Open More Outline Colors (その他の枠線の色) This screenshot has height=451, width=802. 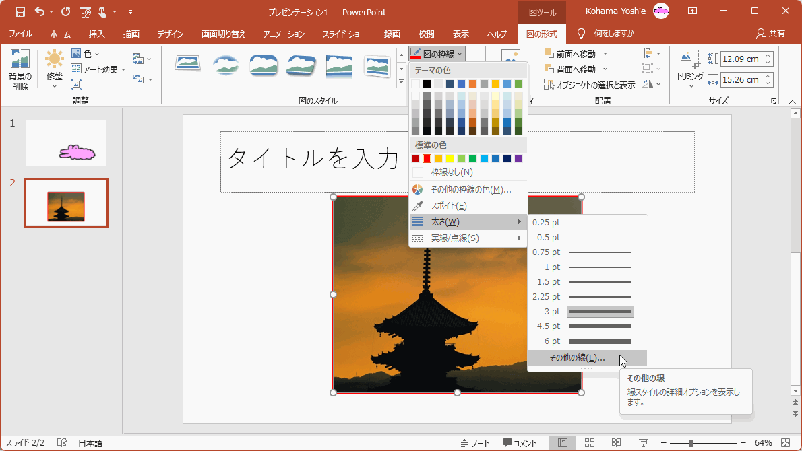pos(468,190)
